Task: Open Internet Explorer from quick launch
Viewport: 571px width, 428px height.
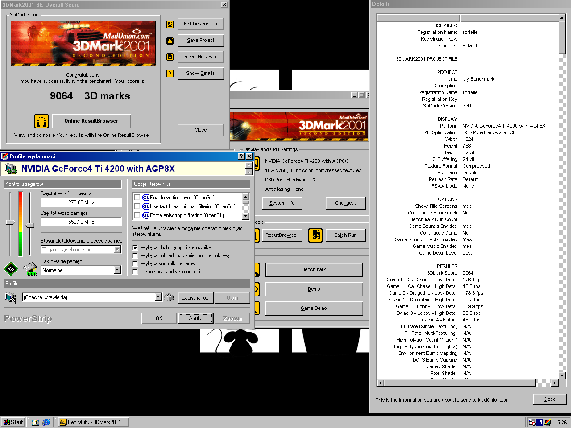Action: pos(46,422)
